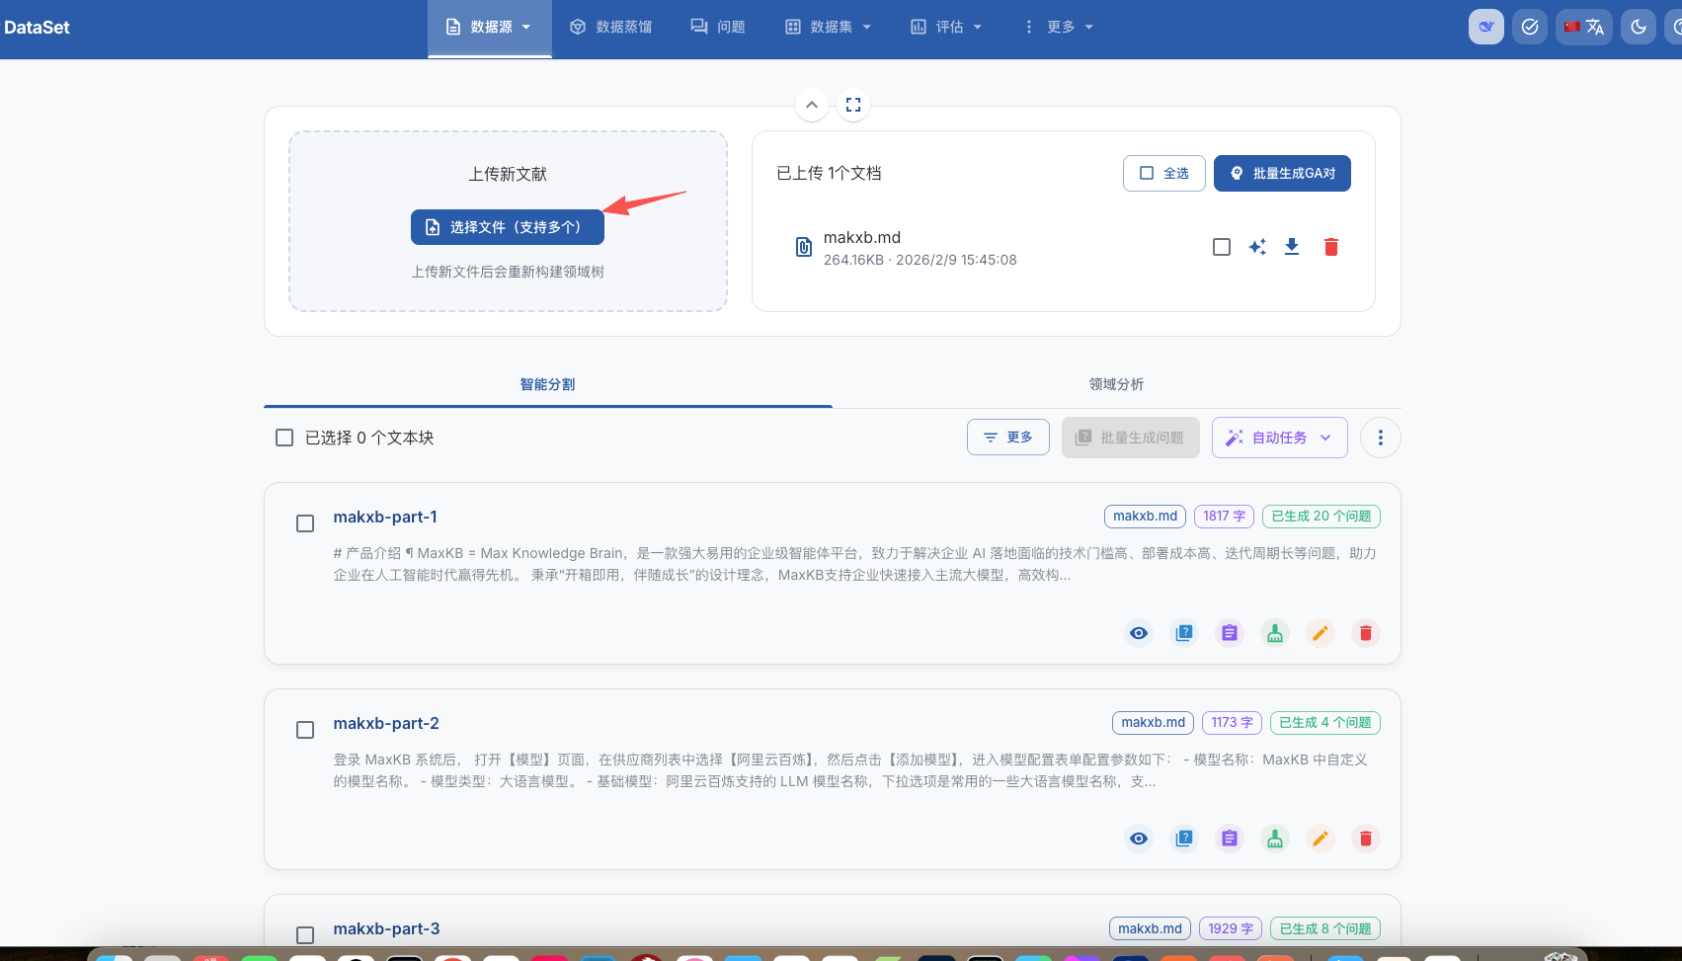1682x961 pixels.
Task: Edit the makxb-part-1 text block
Action: [1321, 633]
